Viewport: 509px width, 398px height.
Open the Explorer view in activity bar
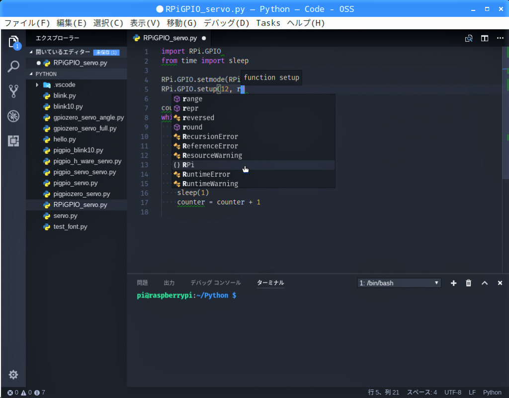[13, 42]
